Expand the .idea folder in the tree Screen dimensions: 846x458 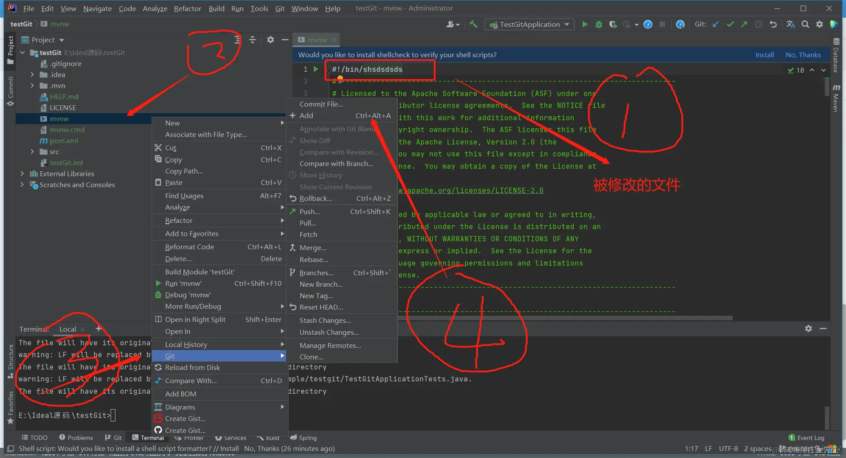tap(32, 74)
